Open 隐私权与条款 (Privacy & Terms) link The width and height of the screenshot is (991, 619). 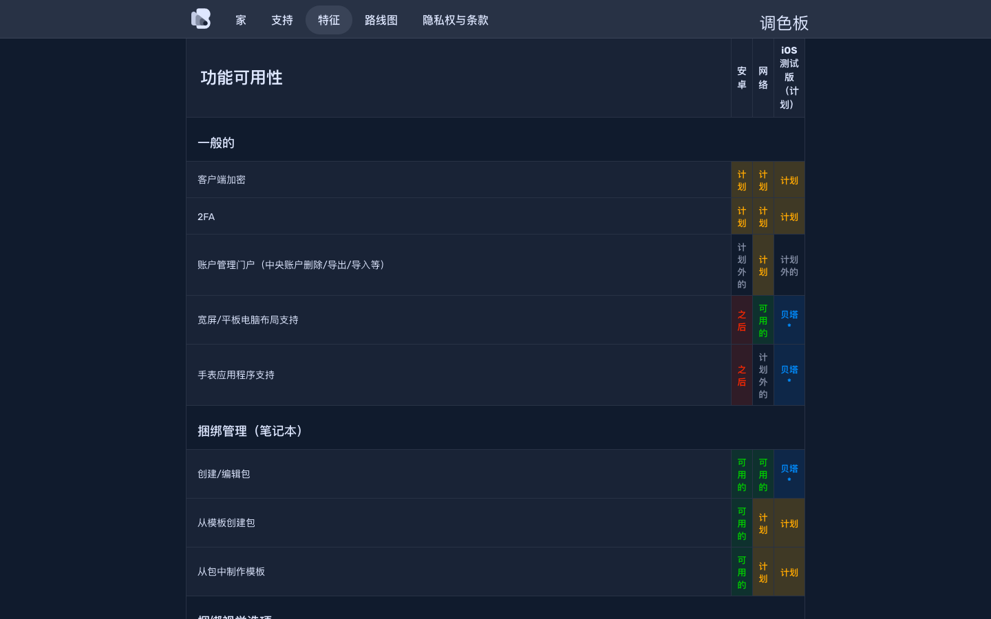tap(456, 20)
